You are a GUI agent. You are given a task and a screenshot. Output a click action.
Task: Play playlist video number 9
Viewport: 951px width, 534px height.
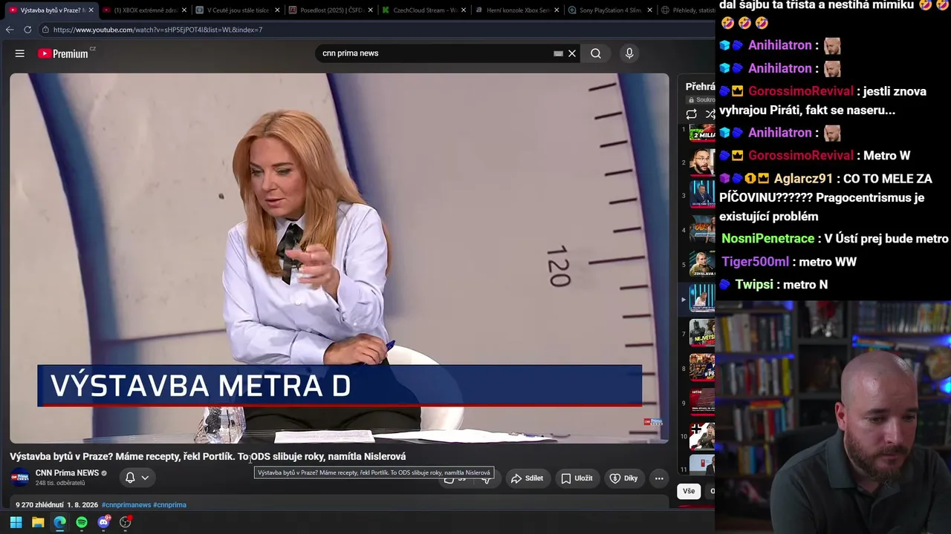[702, 402]
